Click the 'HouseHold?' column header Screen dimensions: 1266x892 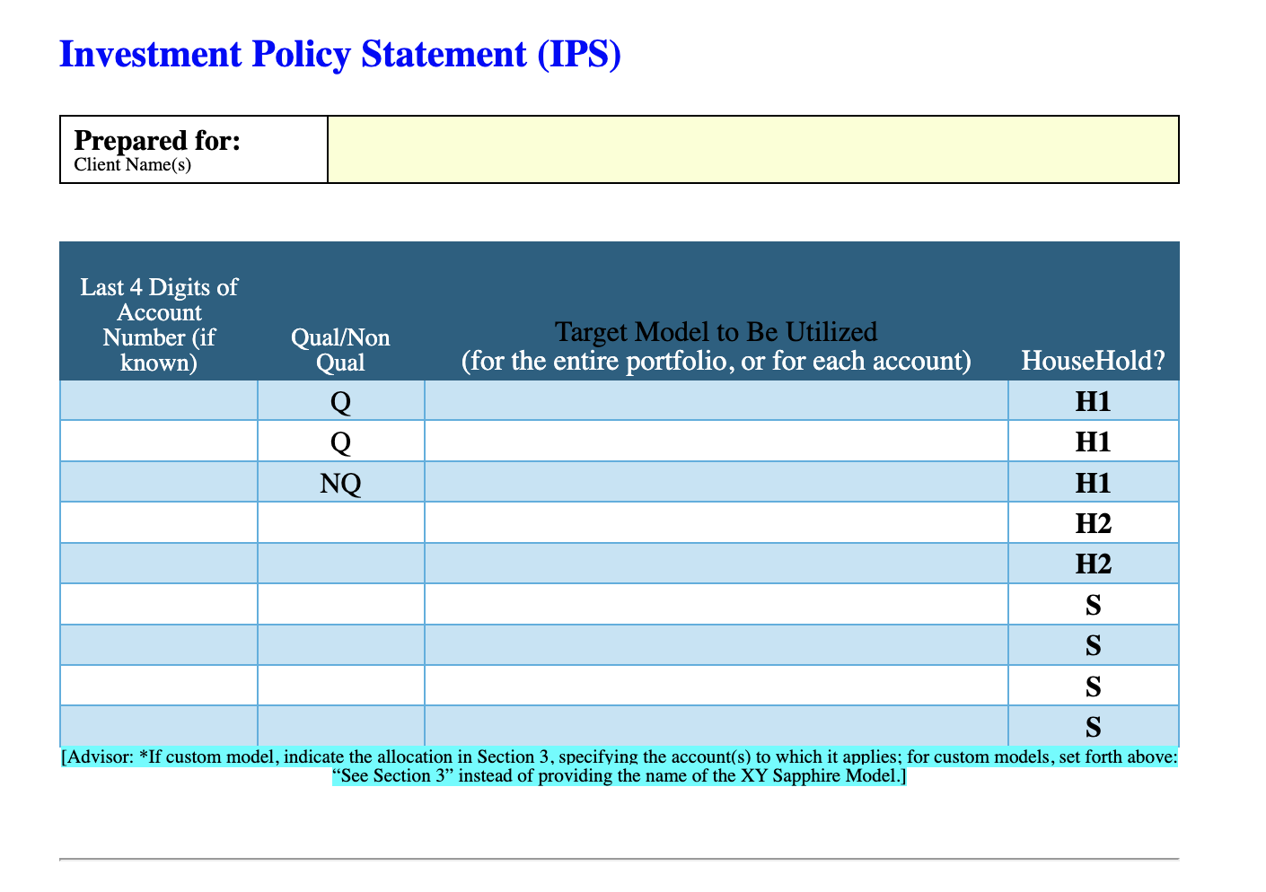tap(1094, 361)
